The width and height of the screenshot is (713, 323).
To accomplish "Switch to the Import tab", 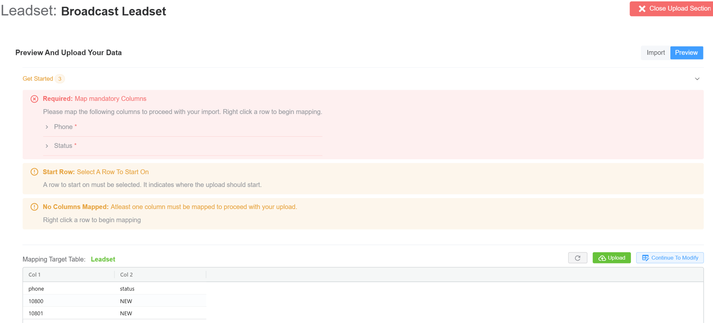I will [655, 53].
